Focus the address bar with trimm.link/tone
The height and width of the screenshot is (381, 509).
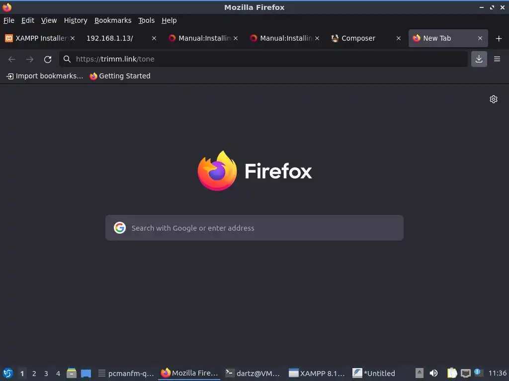coord(263,59)
